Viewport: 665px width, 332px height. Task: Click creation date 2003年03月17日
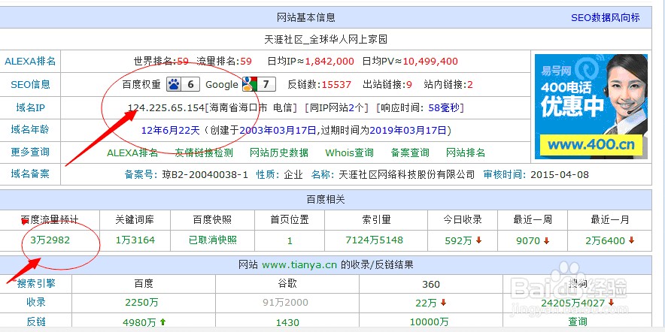278,130
